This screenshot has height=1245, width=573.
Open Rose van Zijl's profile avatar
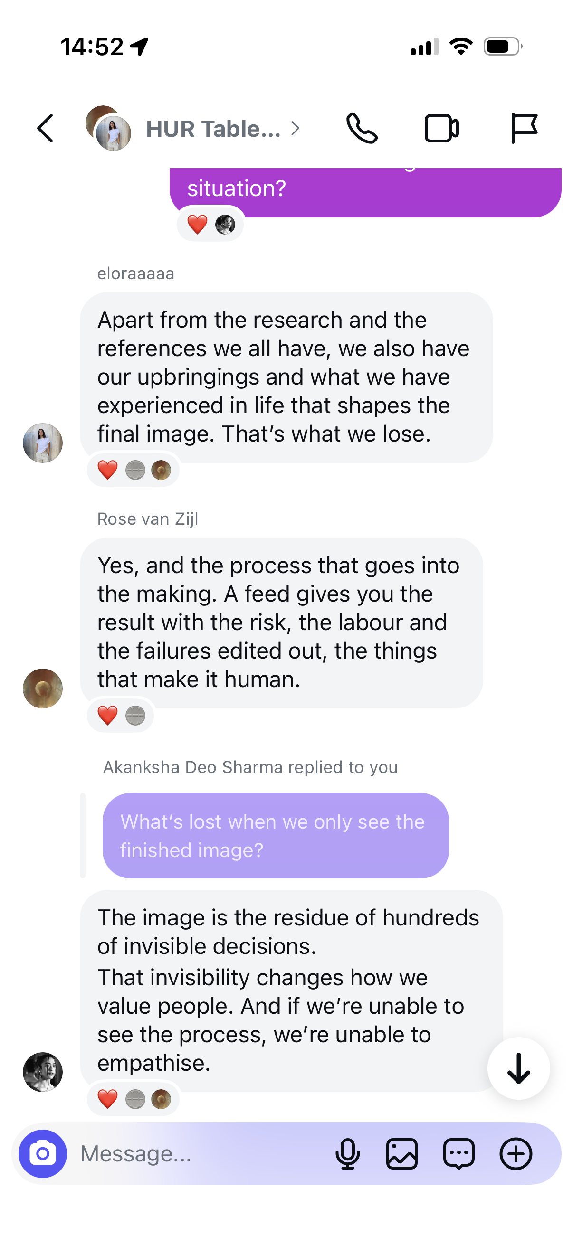(x=43, y=688)
